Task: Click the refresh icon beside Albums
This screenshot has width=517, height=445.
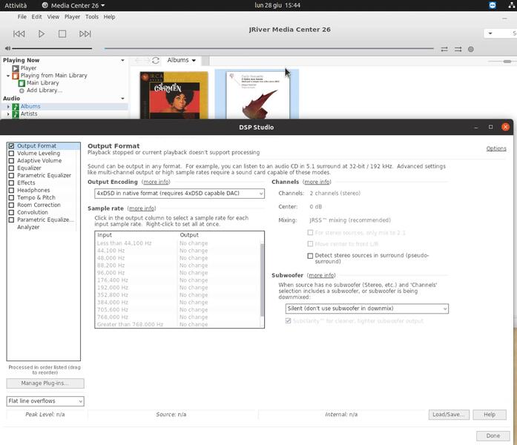Action: 156,60
